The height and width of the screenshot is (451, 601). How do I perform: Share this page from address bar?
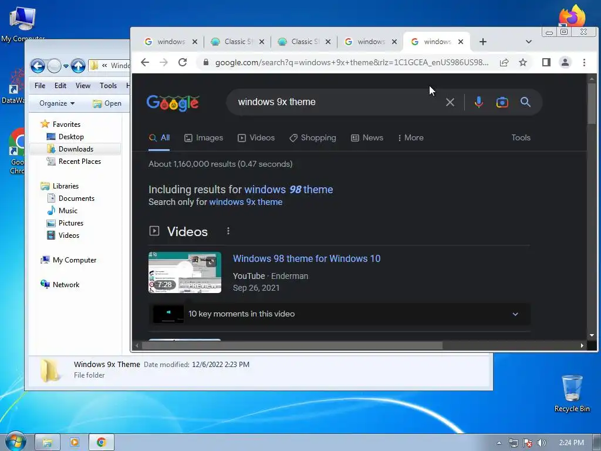pyautogui.click(x=504, y=62)
